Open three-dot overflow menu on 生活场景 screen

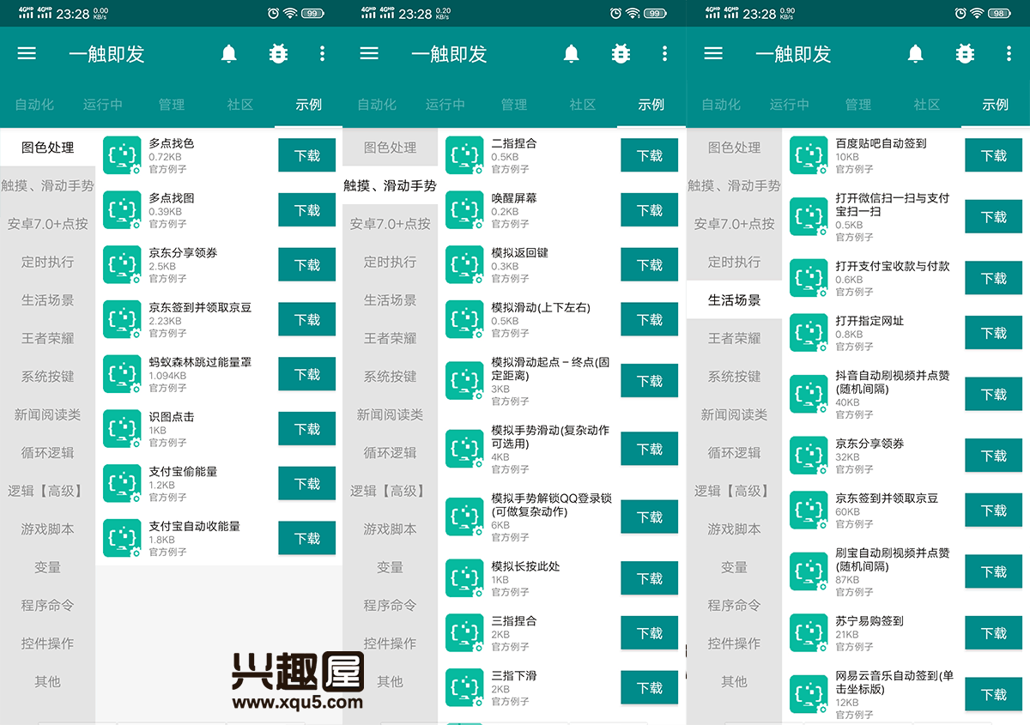tap(1009, 53)
